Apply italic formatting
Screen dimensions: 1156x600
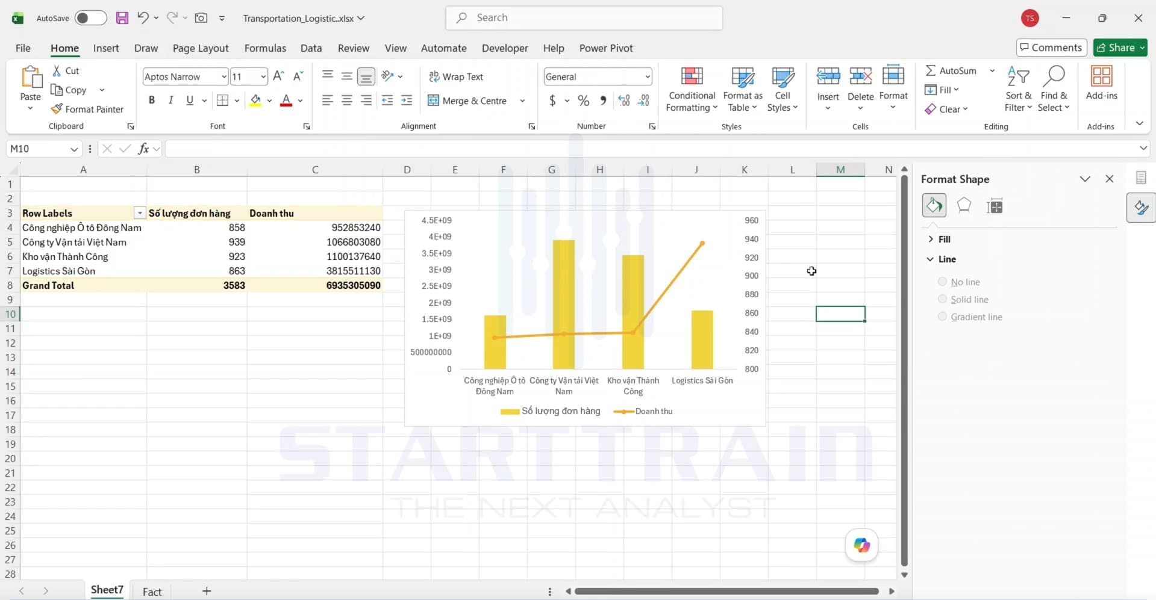(171, 101)
